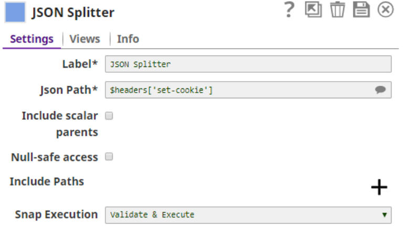Click the JSON Splitter title text
The image size is (403, 241).
[73, 13]
